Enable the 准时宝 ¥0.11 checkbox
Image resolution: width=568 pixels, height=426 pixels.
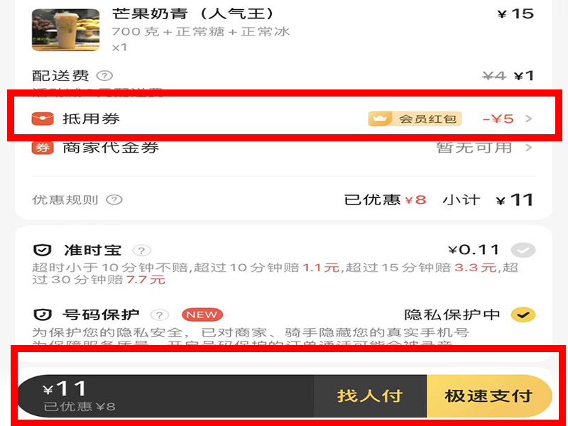point(523,250)
